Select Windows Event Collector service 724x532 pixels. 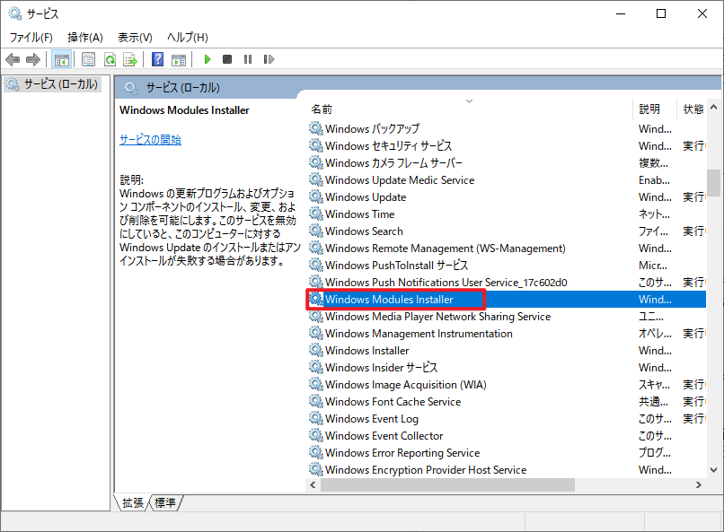[507, 436]
